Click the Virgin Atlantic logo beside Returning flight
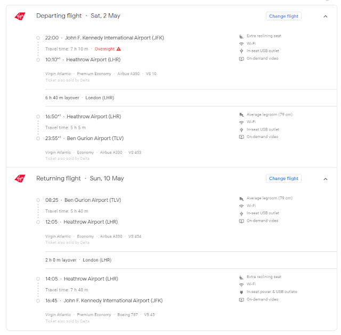This screenshot has width=341, height=335. click(x=20, y=179)
